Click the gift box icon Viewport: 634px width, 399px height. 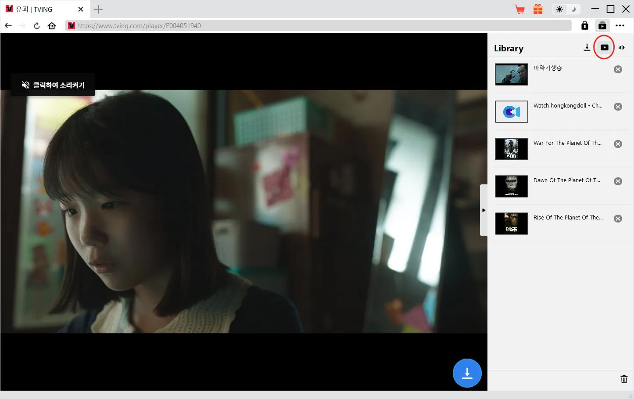click(x=538, y=9)
